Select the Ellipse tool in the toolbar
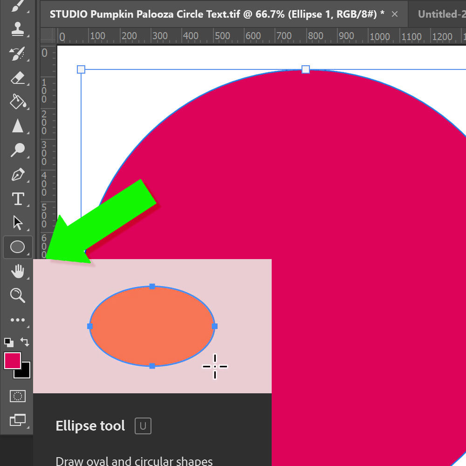 pos(18,247)
